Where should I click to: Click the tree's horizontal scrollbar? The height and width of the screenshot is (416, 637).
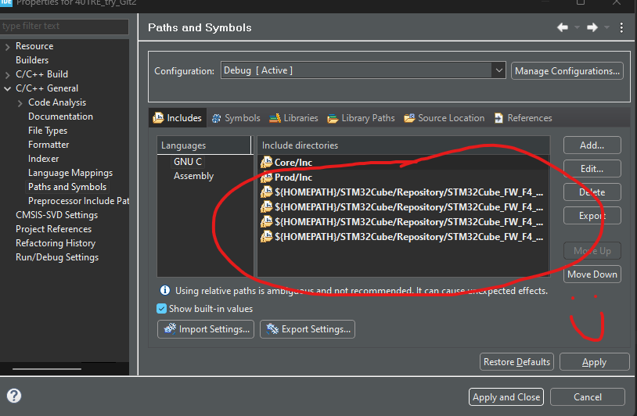click(47, 369)
